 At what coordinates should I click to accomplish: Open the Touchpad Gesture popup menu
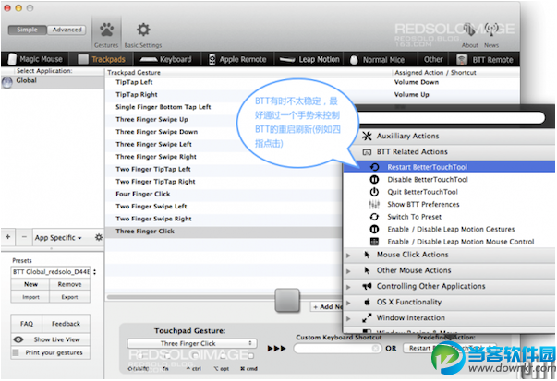click(x=192, y=343)
